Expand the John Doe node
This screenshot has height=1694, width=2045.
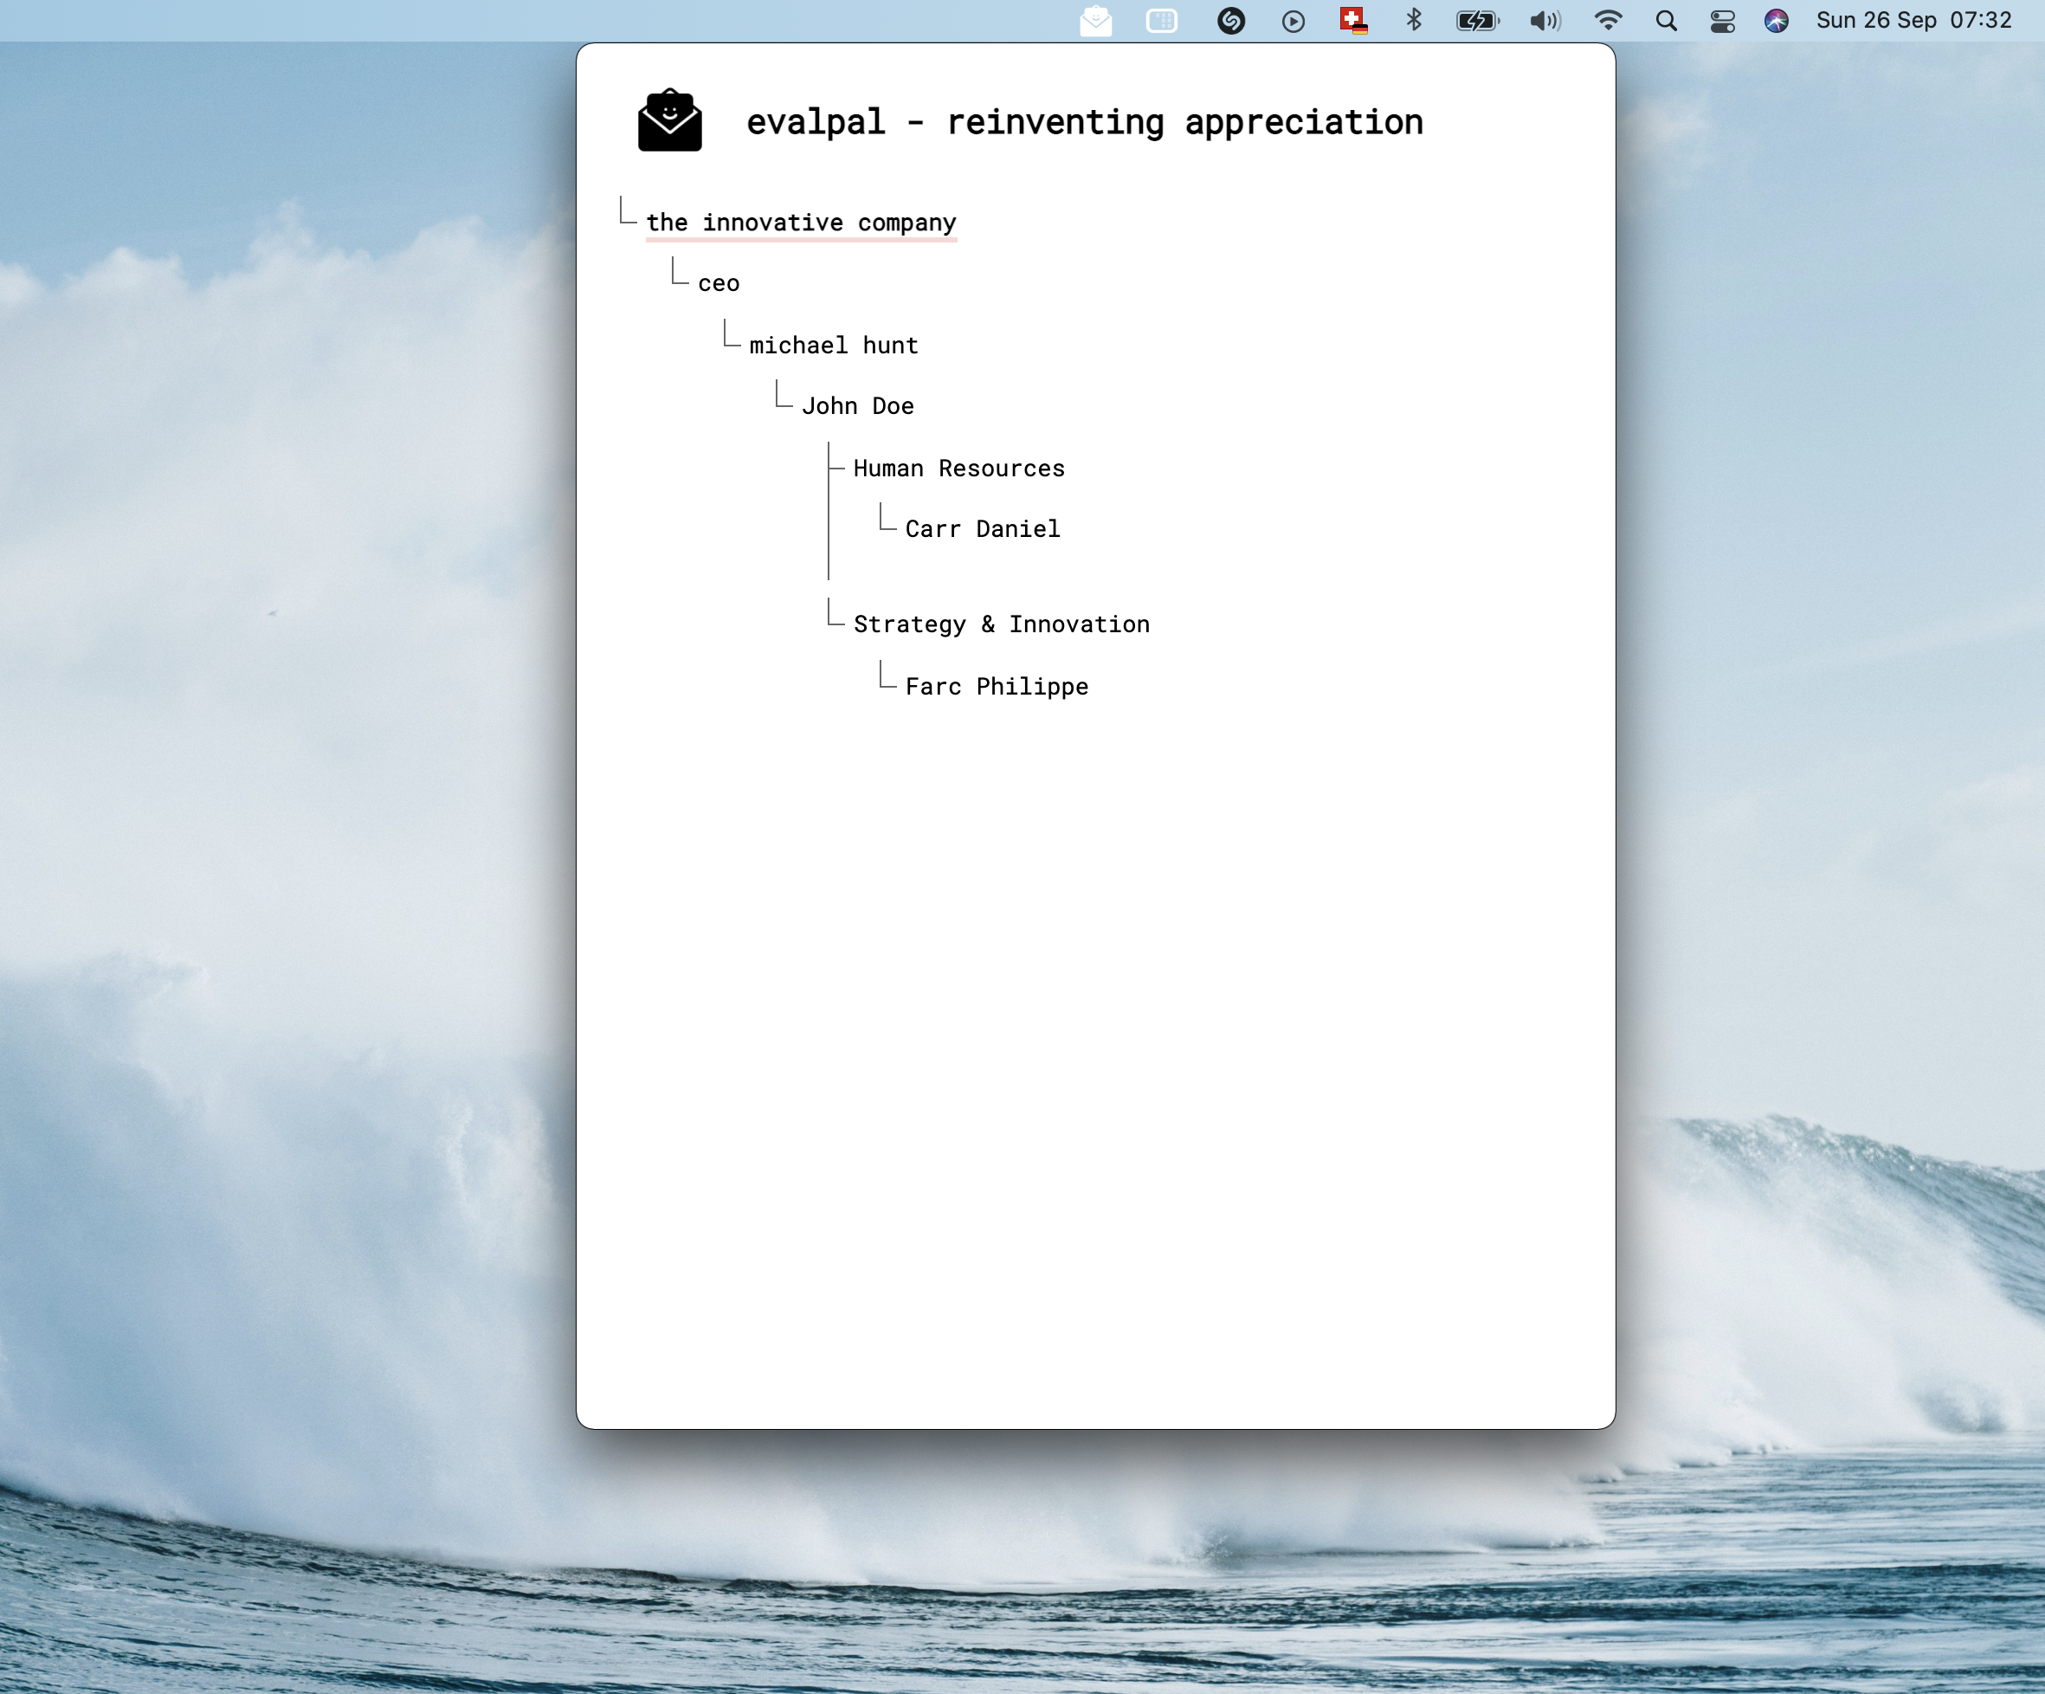pyautogui.click(x=857, y=406)
